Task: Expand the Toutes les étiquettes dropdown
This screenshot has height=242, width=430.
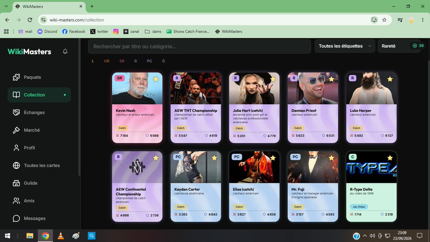Action: (x=345, y=46)
